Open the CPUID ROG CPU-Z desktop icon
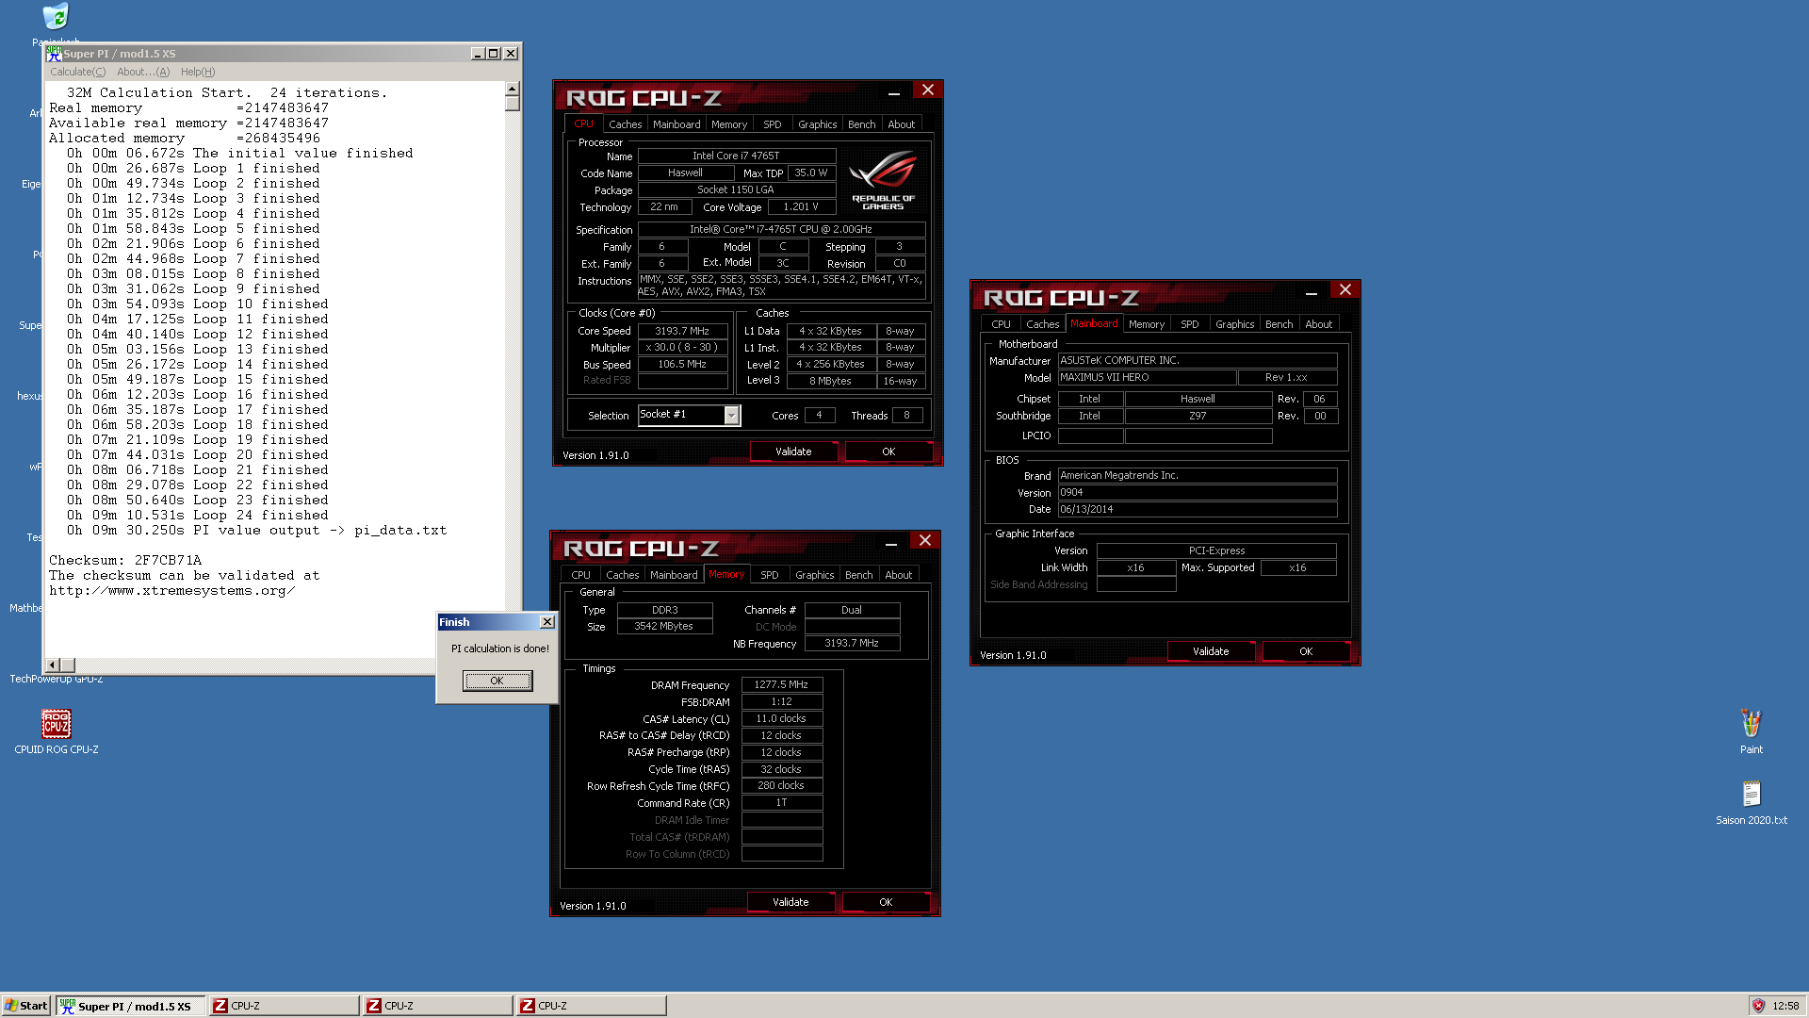The width and height of the screenshot is (1809, 1018). click(56, 731)
